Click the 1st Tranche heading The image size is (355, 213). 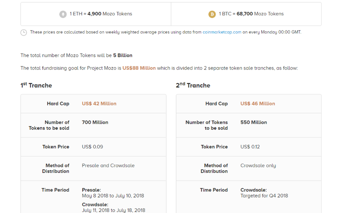(x=36, y=86)
